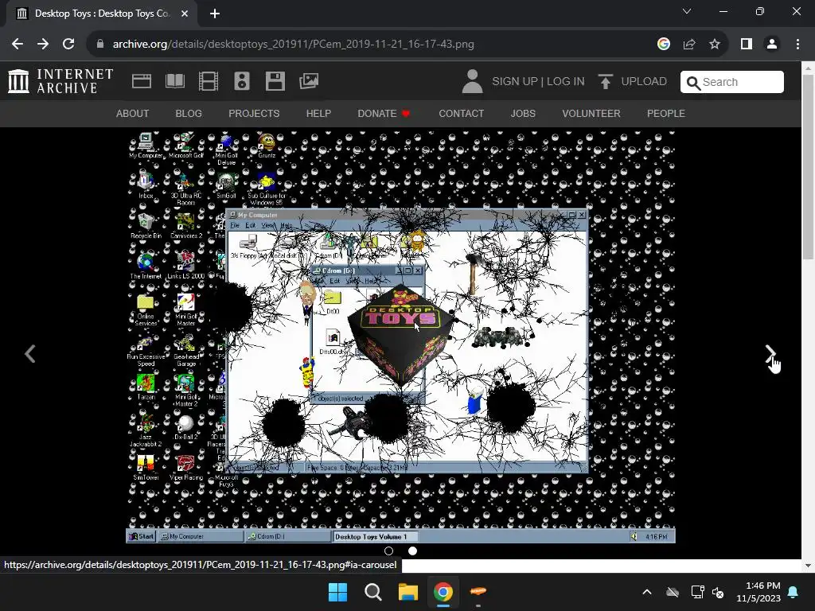The height and width of the screenshot is (611, 815).
Task: Open the ABOUT menu item
Action: tap(133, 113)
